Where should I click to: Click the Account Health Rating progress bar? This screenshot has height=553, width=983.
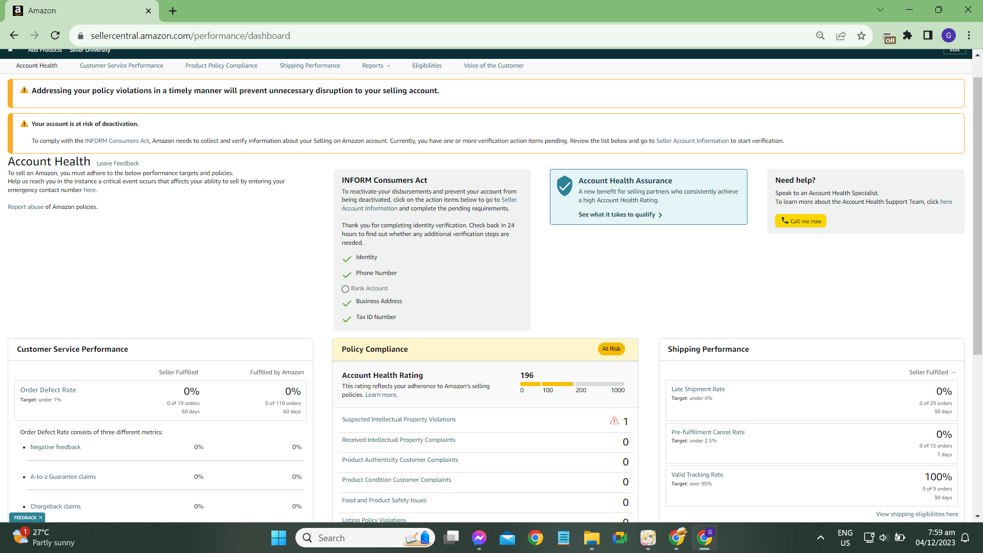click(x=572, y=384)
